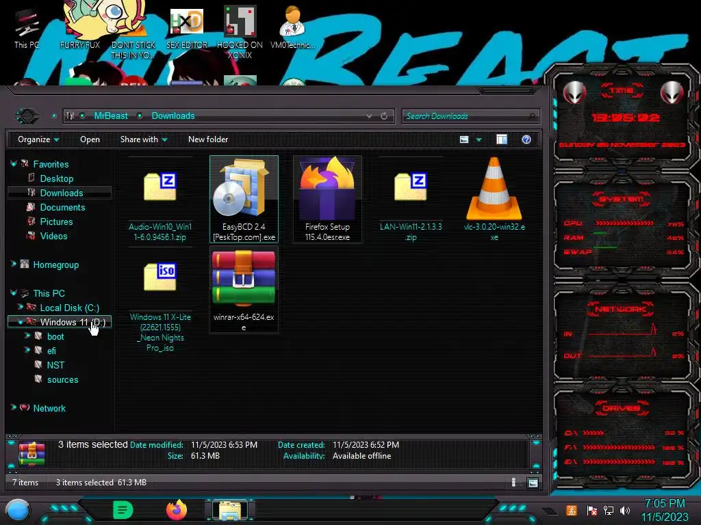The image size is (701, 525).
Task: Open This PC desktop shortcut
Action: 27,29
